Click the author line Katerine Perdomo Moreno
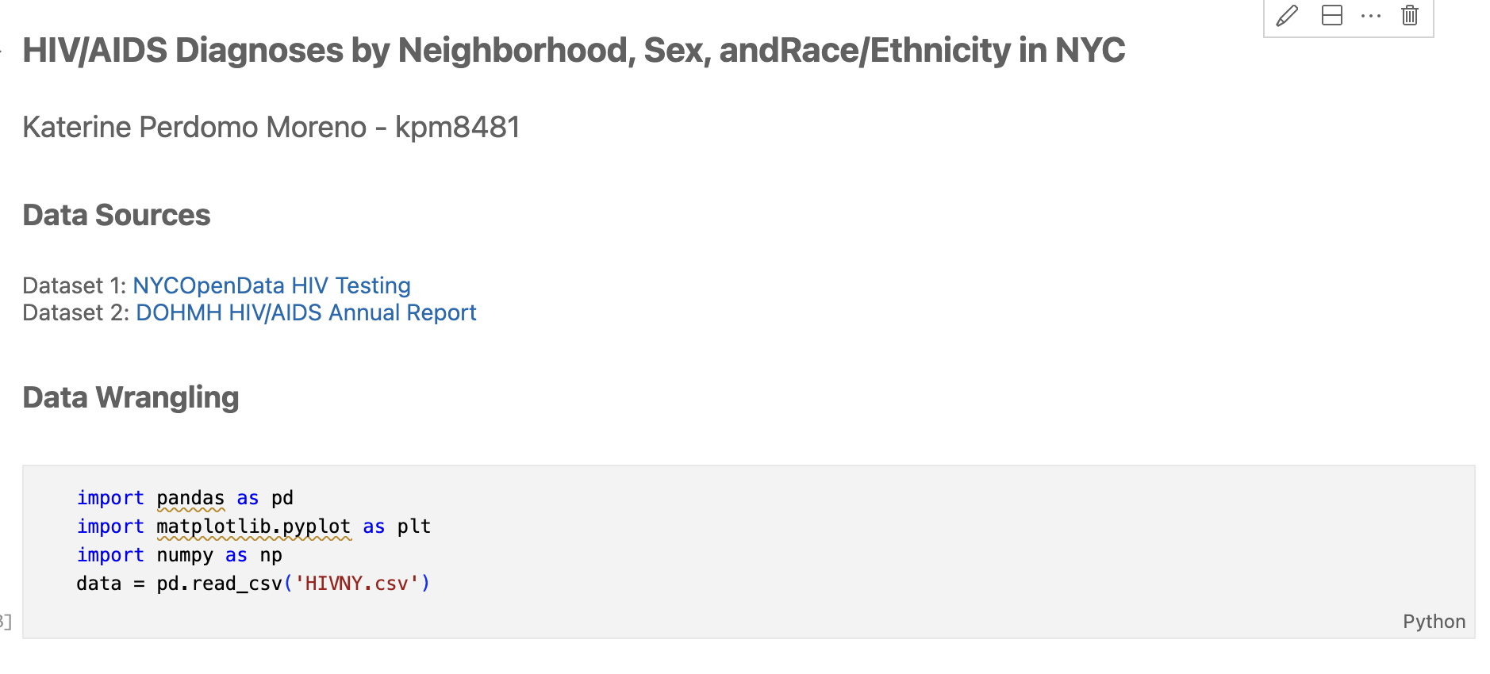 [271, 126]
